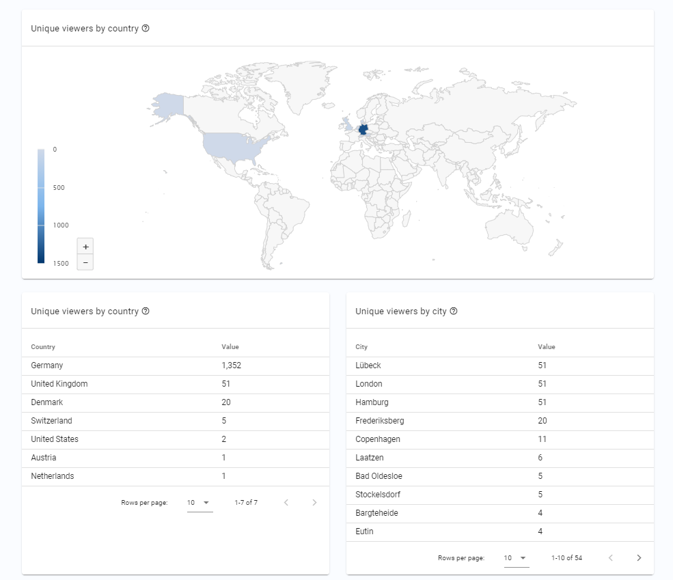Zoom out on the world map
The image size is (673, 580).
point(85,262)
